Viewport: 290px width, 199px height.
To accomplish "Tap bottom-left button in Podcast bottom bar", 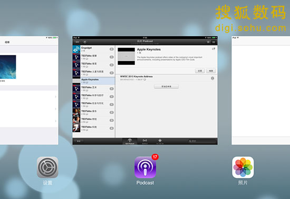I will point(79,141).
